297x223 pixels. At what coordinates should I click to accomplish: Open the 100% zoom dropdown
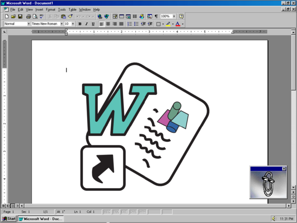174,16
